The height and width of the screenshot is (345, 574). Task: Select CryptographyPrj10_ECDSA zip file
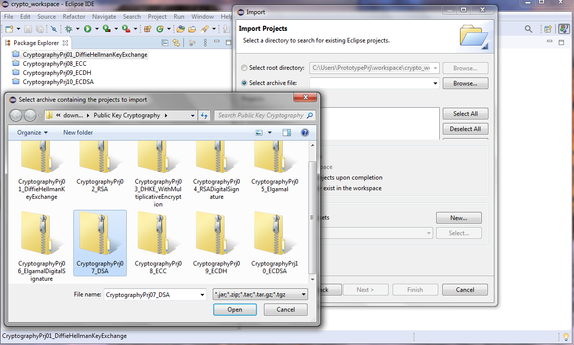[275, 243]
